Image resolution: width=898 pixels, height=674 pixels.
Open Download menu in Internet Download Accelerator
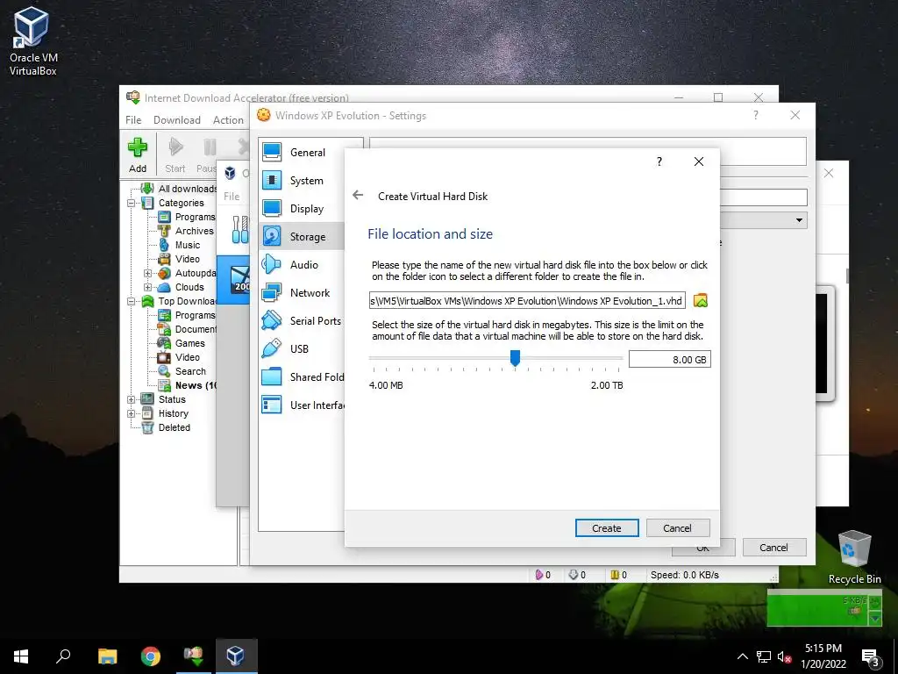pyautogui.click(x=177, y=119)
